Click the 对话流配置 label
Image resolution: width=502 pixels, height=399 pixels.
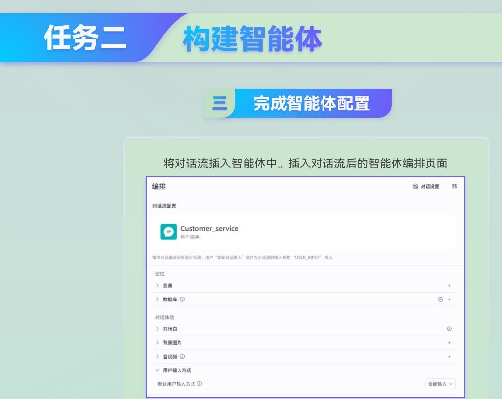[164, 206]
